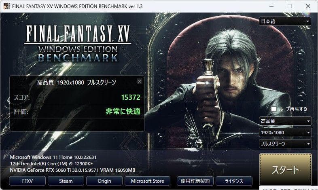
Task: Start the benchmark with スタート button
Action: point(285,169)
